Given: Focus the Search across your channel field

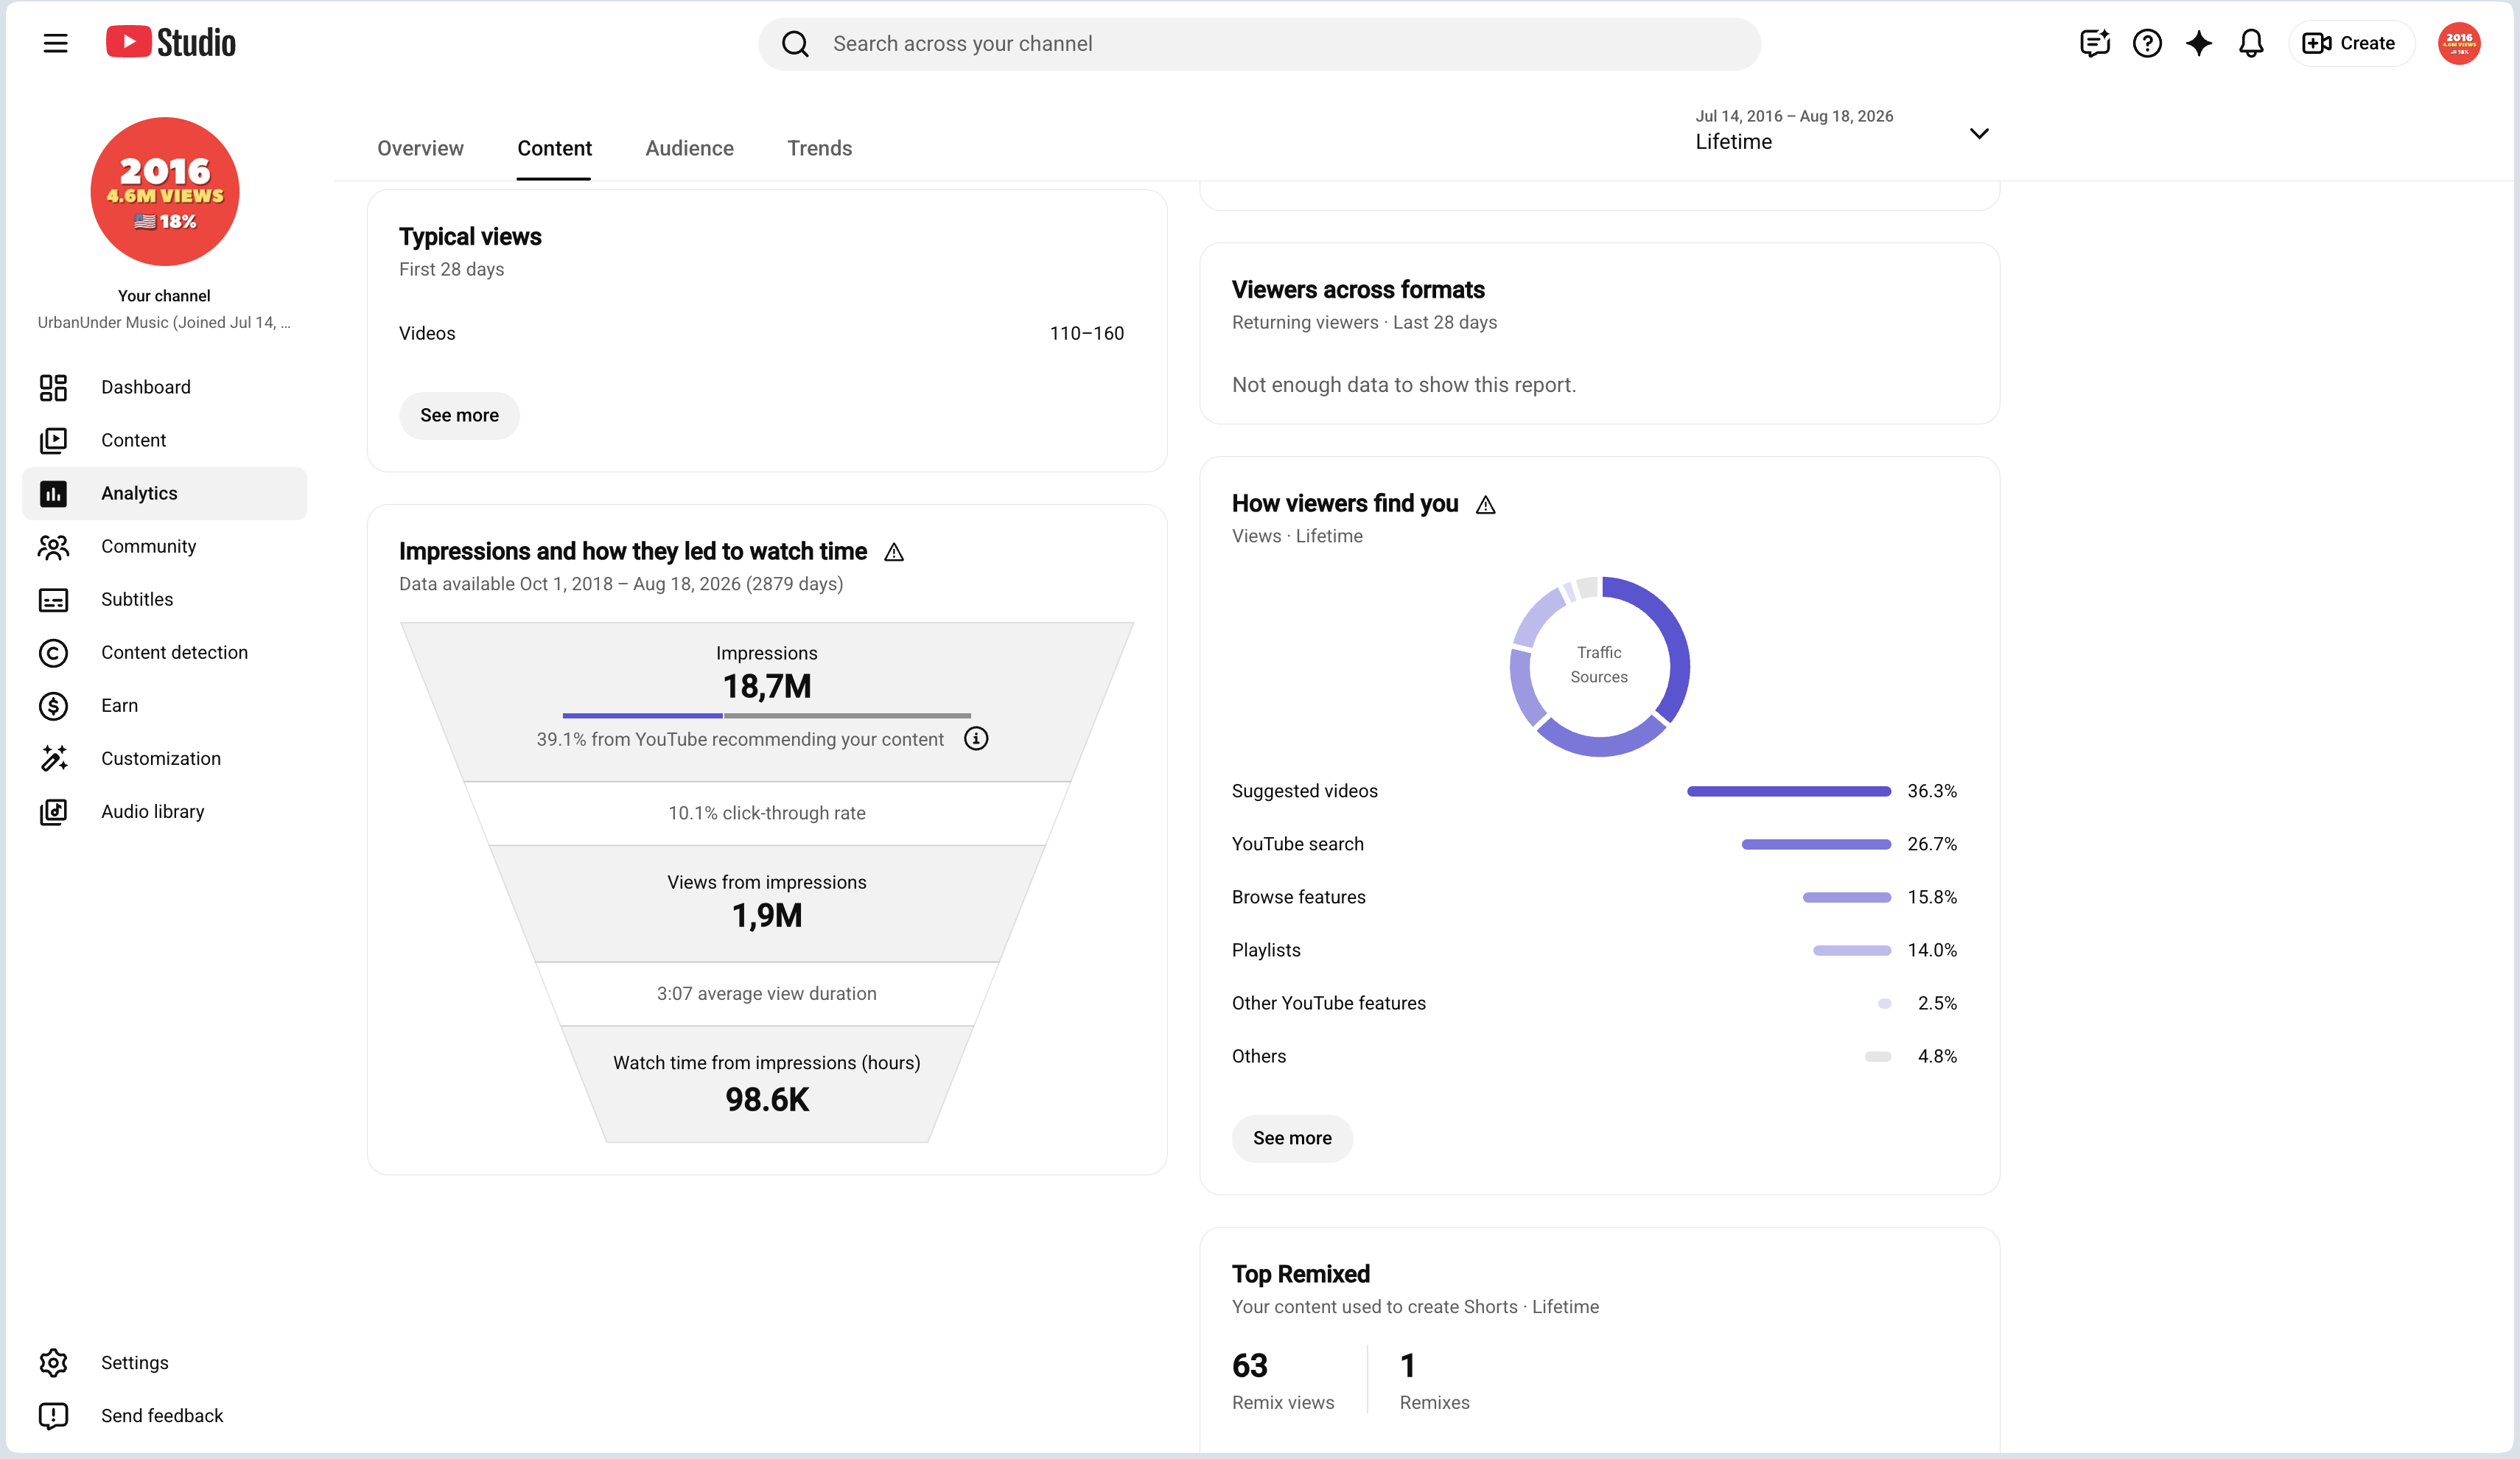Looking at the screenshot, I should pyautogui.click(x=1259, y=43).
